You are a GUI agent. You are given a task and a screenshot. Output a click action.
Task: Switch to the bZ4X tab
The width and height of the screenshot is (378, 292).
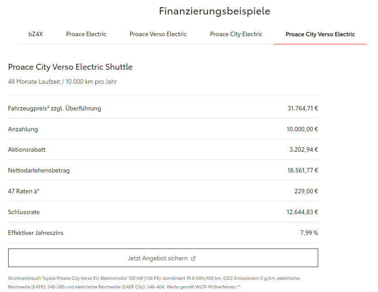[x=35, y=34]
